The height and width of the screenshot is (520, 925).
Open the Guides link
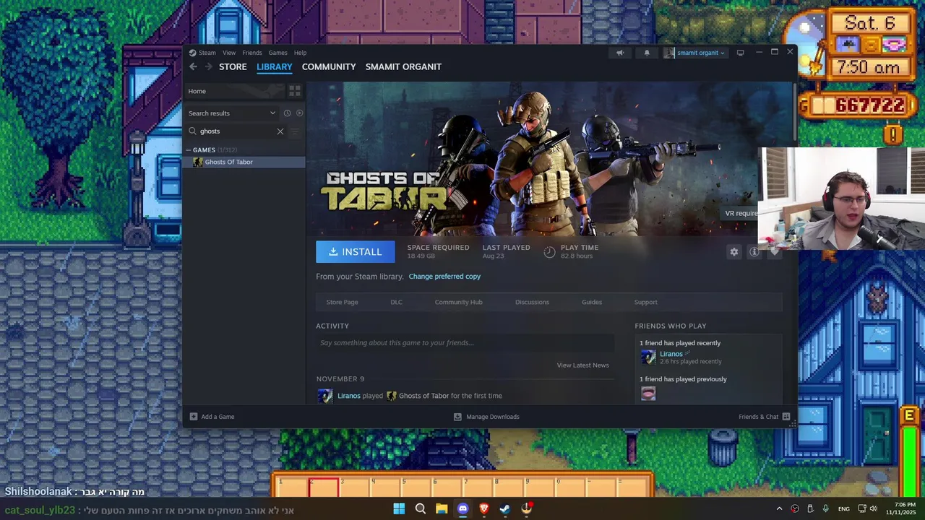coord(592,302)
